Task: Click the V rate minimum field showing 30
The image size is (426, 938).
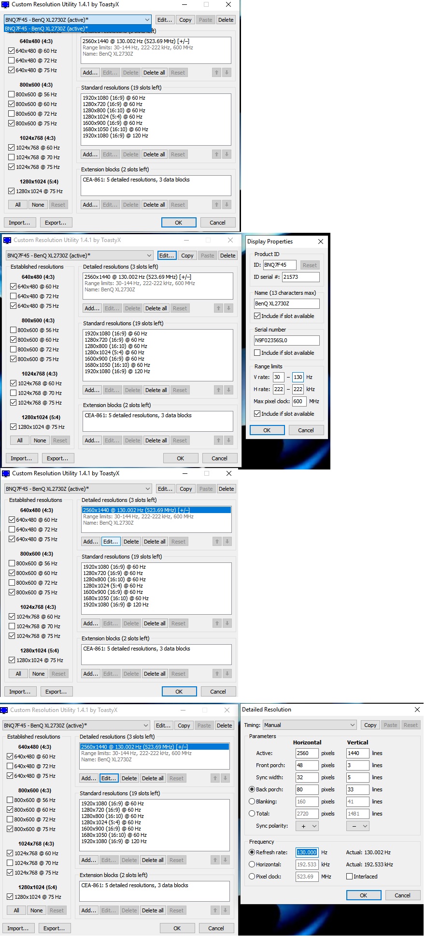Action: pyautogui.click(x=278, y=377)
